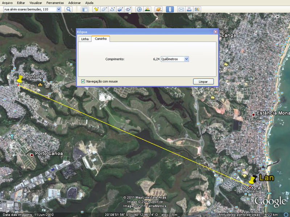Screen dimensions: 290x217
Task: Open the Ajuda menu
Action: click(89, 3)
